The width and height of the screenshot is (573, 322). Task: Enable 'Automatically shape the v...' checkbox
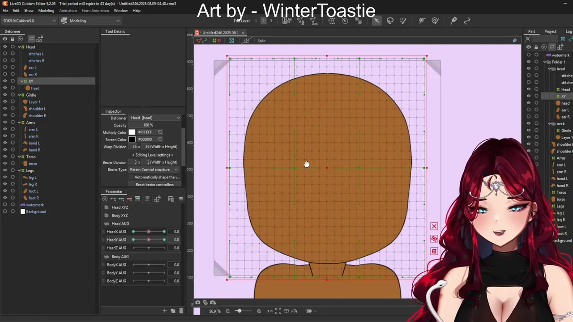pos(131,177)
